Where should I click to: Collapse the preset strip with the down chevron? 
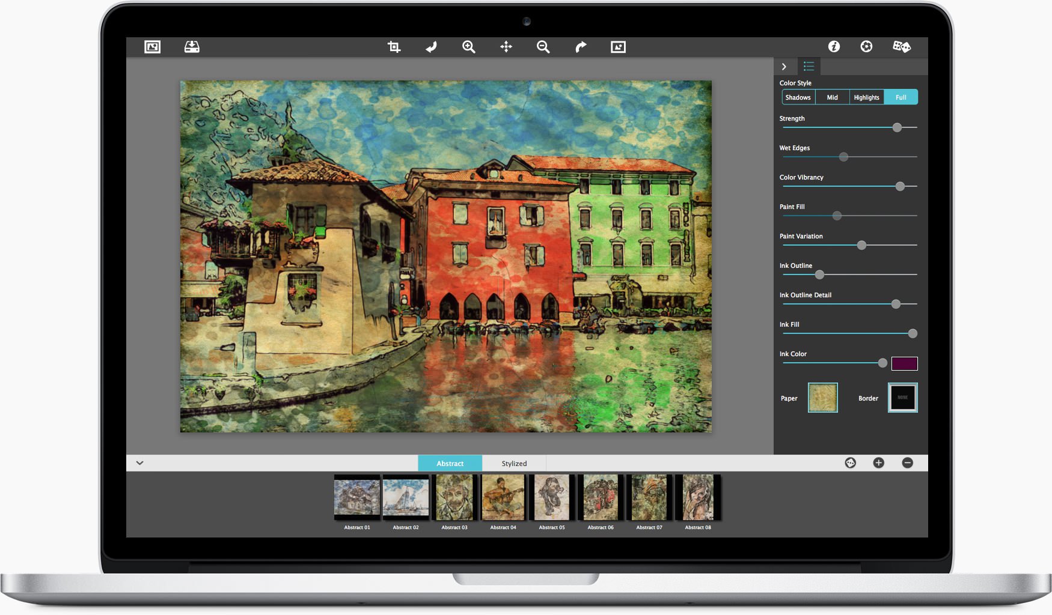(x=140, y=463)
